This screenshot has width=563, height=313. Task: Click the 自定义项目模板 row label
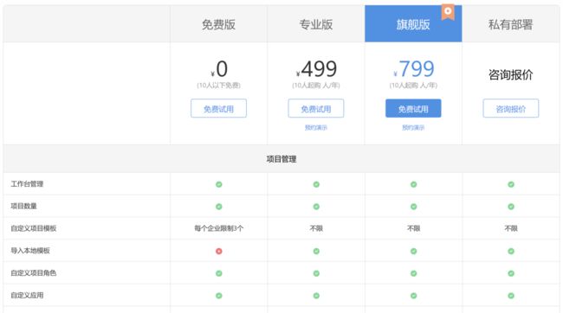(34, 228)
